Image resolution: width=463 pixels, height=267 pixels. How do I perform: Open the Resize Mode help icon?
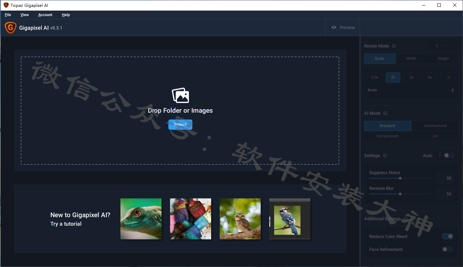click(394, 46)
